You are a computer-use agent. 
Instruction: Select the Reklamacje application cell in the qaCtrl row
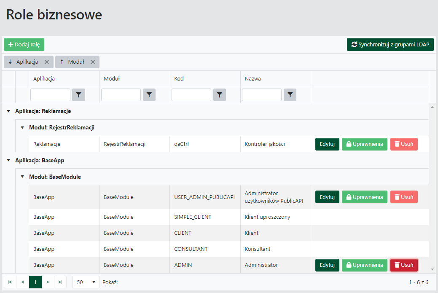point(64,144)
